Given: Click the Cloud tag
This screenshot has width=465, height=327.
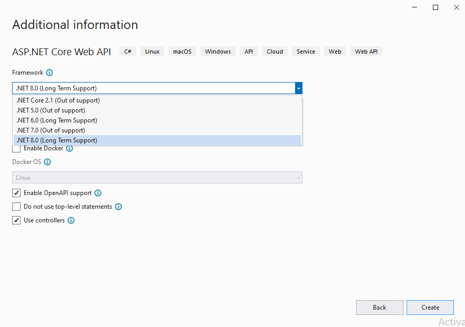Looking at the screenshot, I should 275,52.
